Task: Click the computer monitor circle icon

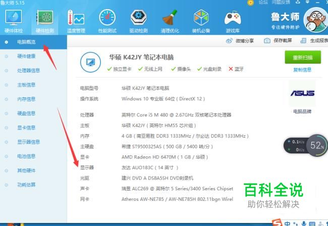Action: [x=90, y=63]
